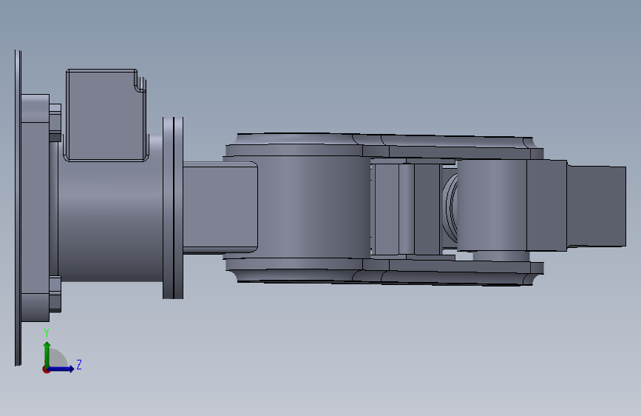
Task: Select the square box mounted atop the motor housing
Action: point(106,115)
